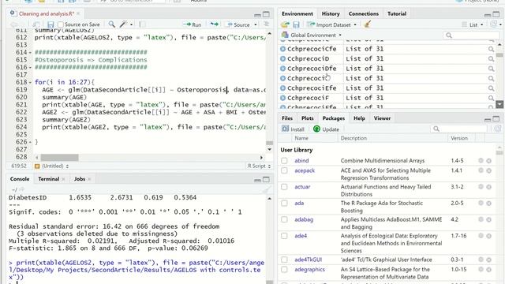Update installed packages
Image resolution: width=505 pixels, height=284 pixels.
pyautogui.click(x=326, y=129)
